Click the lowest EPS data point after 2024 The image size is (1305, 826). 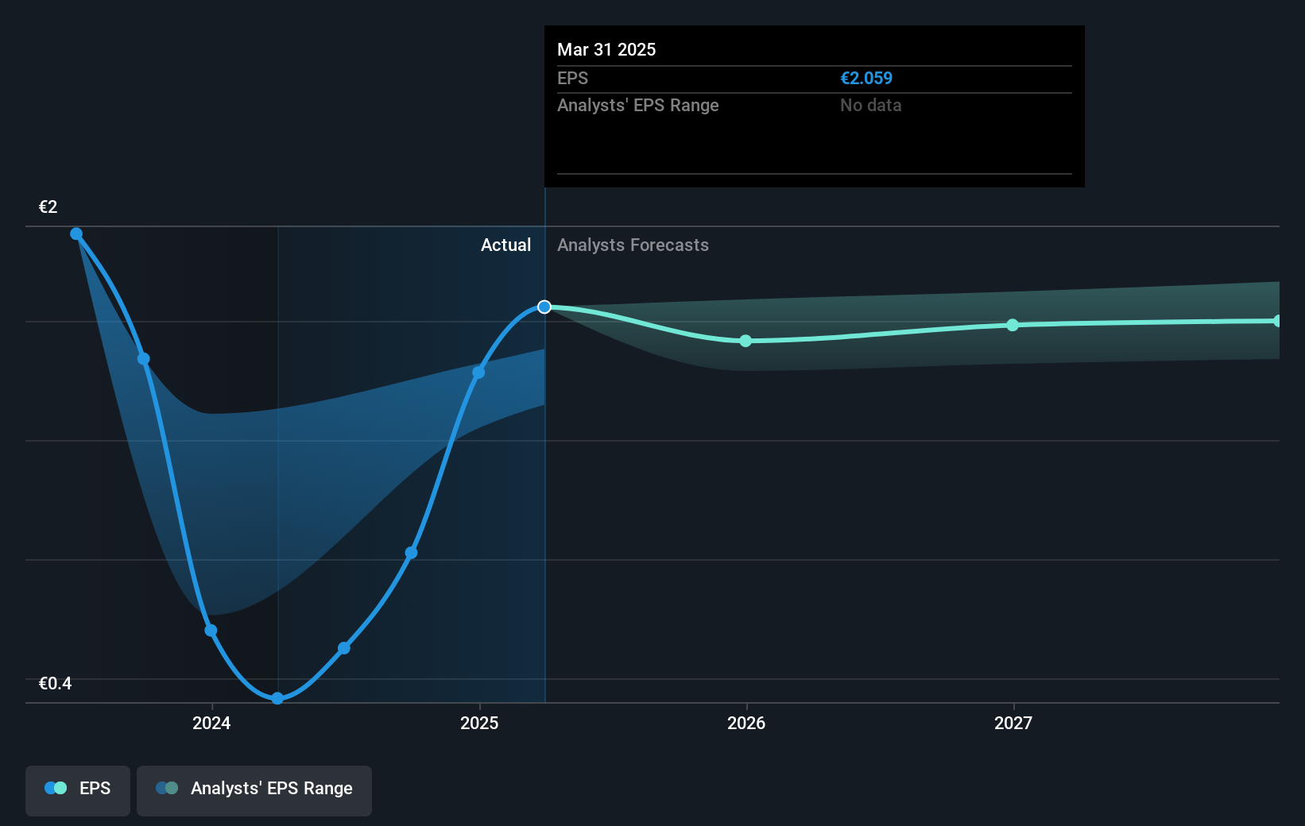277,698
